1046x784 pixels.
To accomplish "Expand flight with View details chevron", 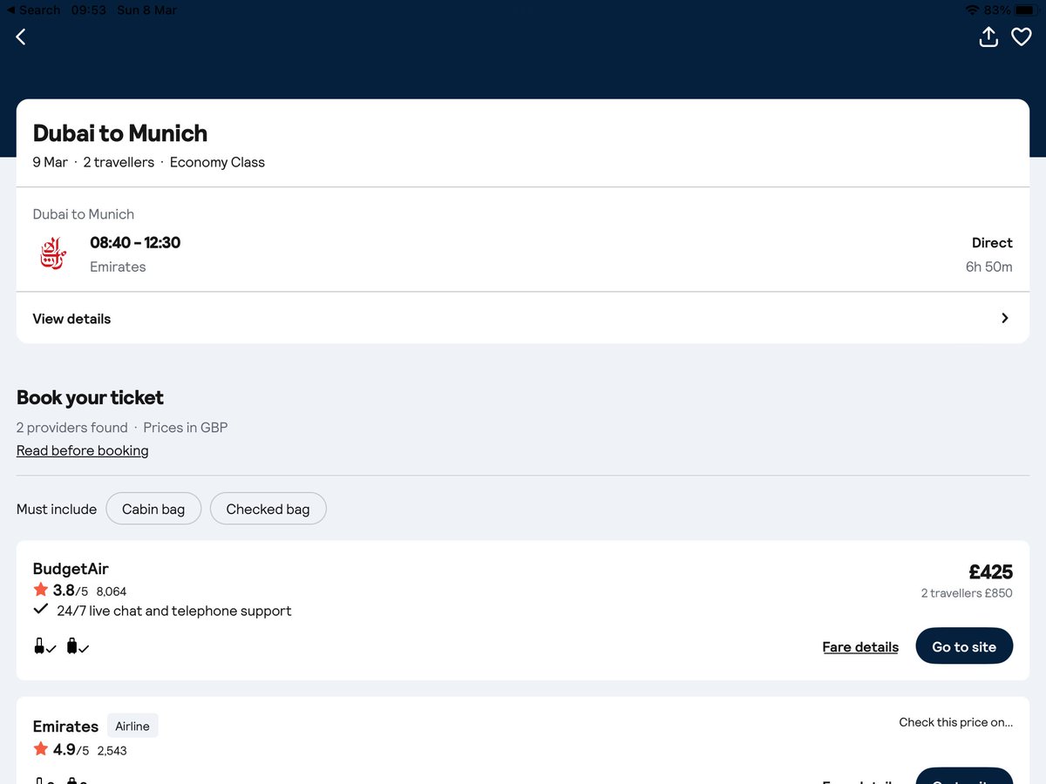I will click(1005, 318).
